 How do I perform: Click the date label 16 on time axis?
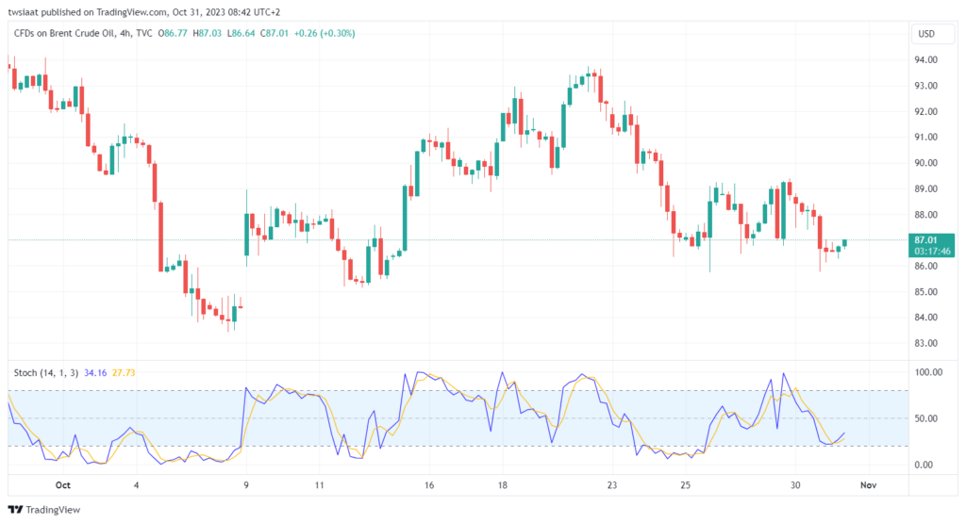click(x=429, y=485)
